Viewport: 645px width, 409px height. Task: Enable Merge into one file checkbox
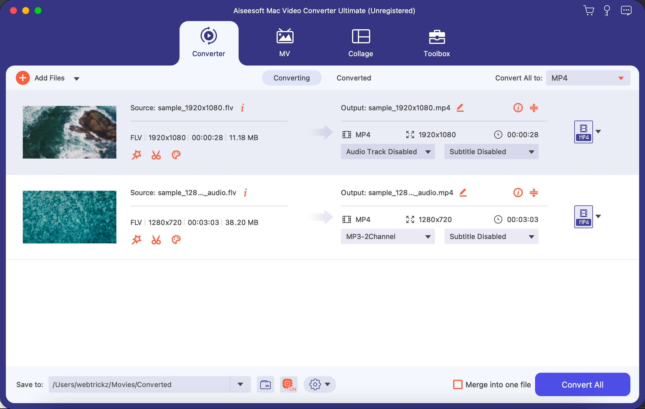[x=458, y=384]
